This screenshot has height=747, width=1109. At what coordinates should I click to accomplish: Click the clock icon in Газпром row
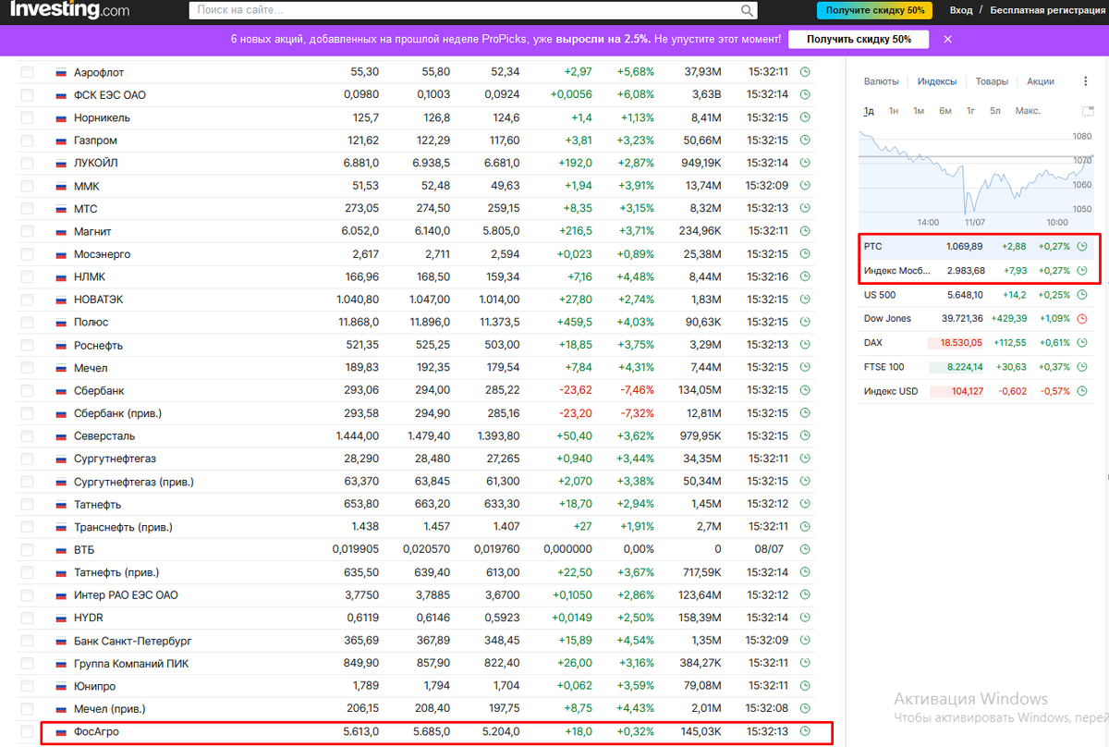(804, 141)
